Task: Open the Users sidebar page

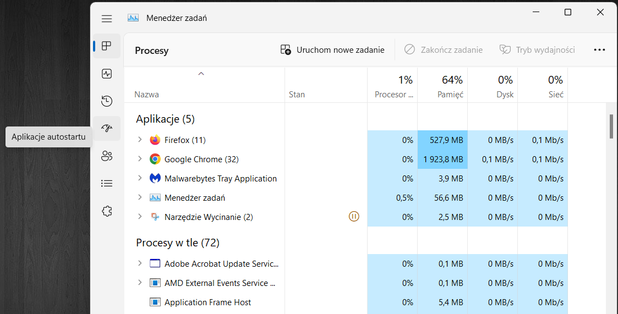Action: click(107, 156)
